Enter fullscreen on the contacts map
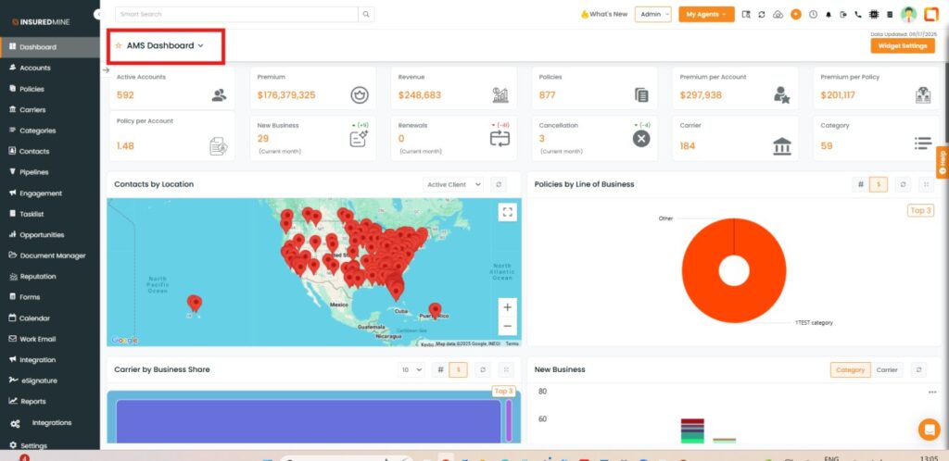 507,212
